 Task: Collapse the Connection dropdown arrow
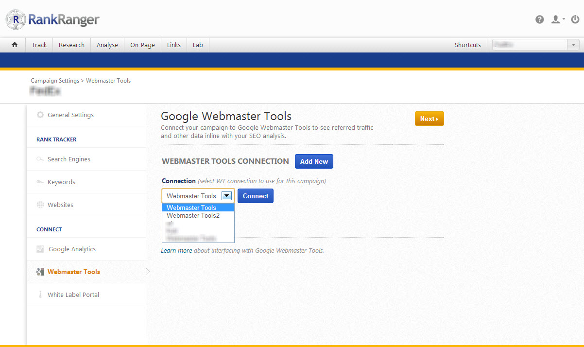(x=226, y=196)
